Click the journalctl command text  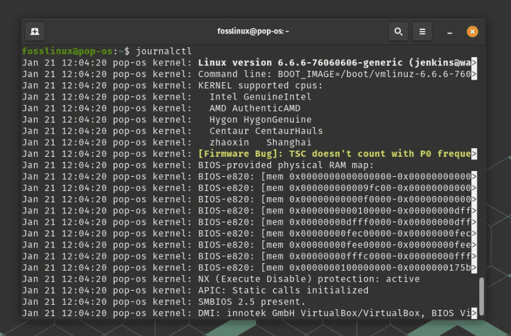pos(164,51)
